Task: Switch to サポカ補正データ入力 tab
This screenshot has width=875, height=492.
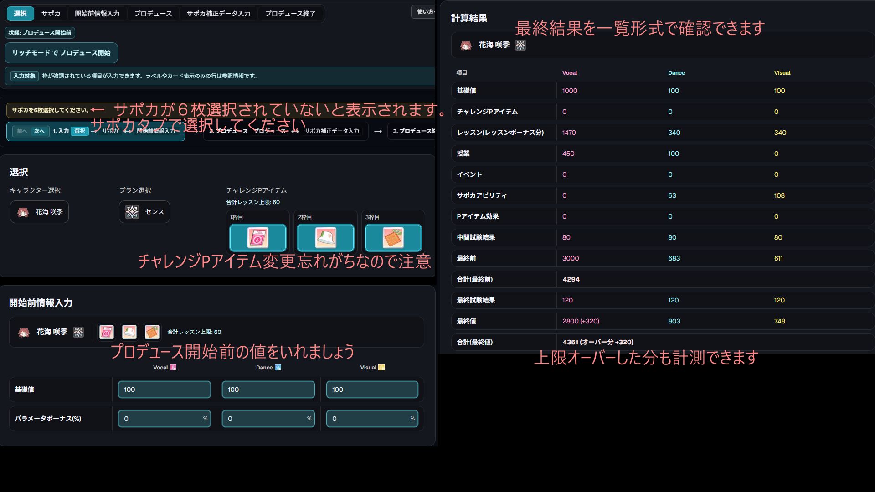Action: [x=218, y=14]
